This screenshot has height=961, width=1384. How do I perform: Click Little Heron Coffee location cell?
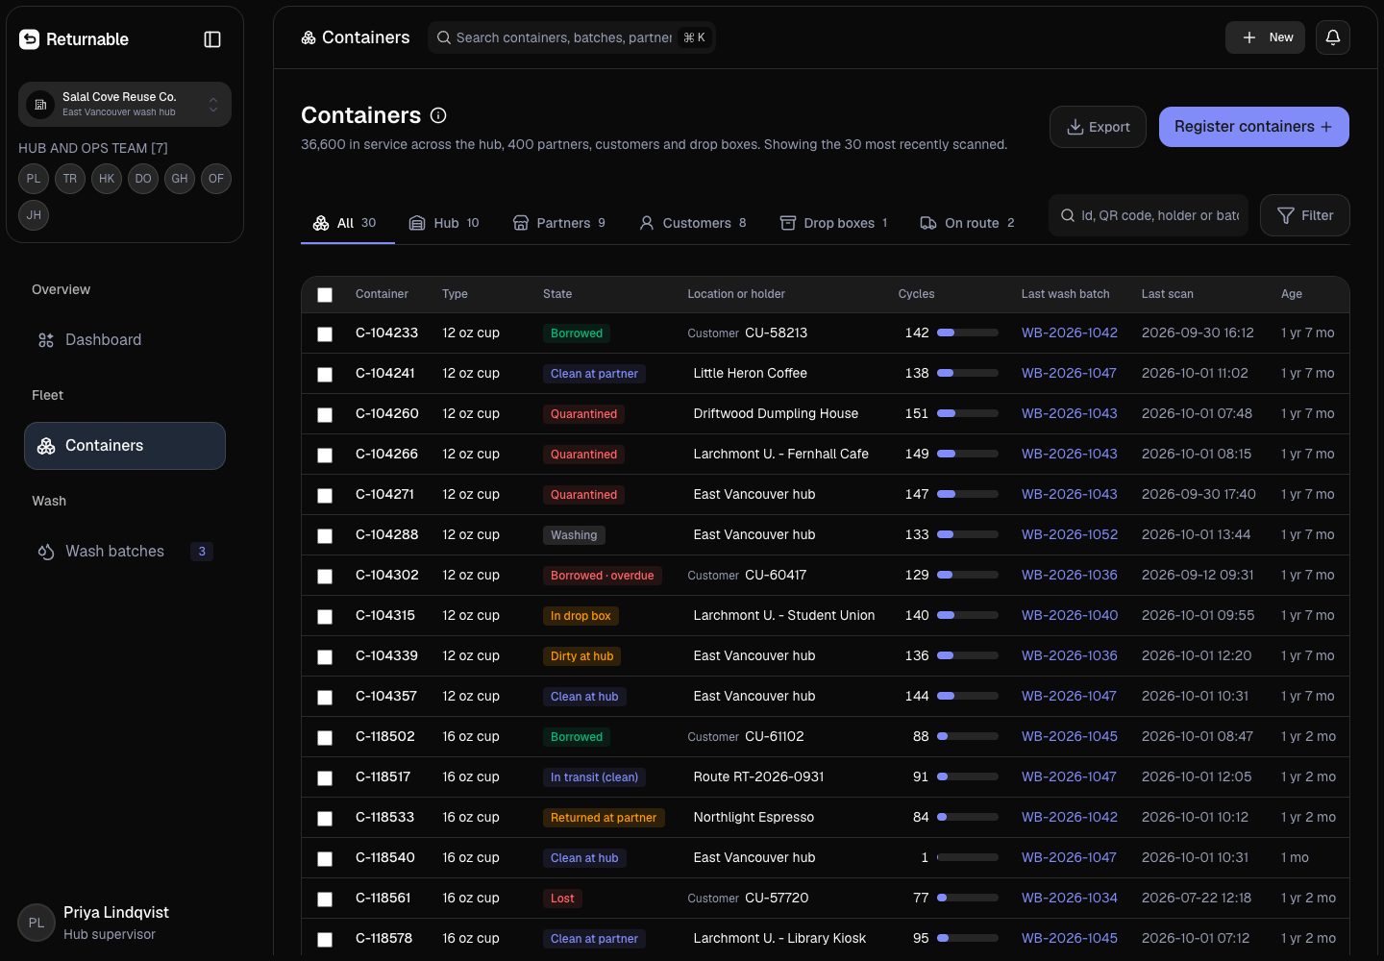coord(751,373)
